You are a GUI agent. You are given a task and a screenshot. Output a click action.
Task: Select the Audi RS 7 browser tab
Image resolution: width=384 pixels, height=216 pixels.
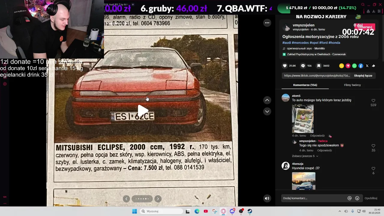(x=116, y=4)
